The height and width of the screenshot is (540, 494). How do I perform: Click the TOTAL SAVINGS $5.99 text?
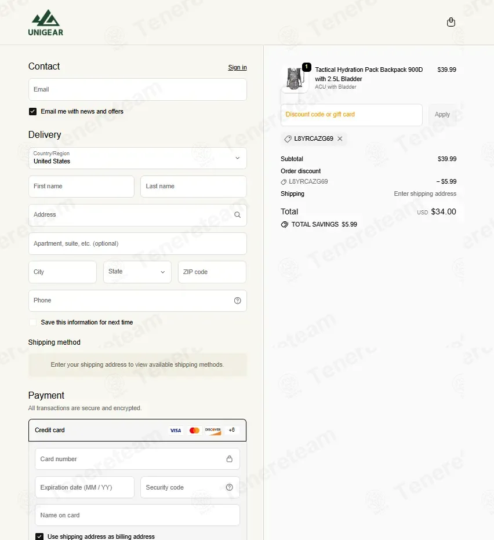pyautogui.click(x=324, y=225)
